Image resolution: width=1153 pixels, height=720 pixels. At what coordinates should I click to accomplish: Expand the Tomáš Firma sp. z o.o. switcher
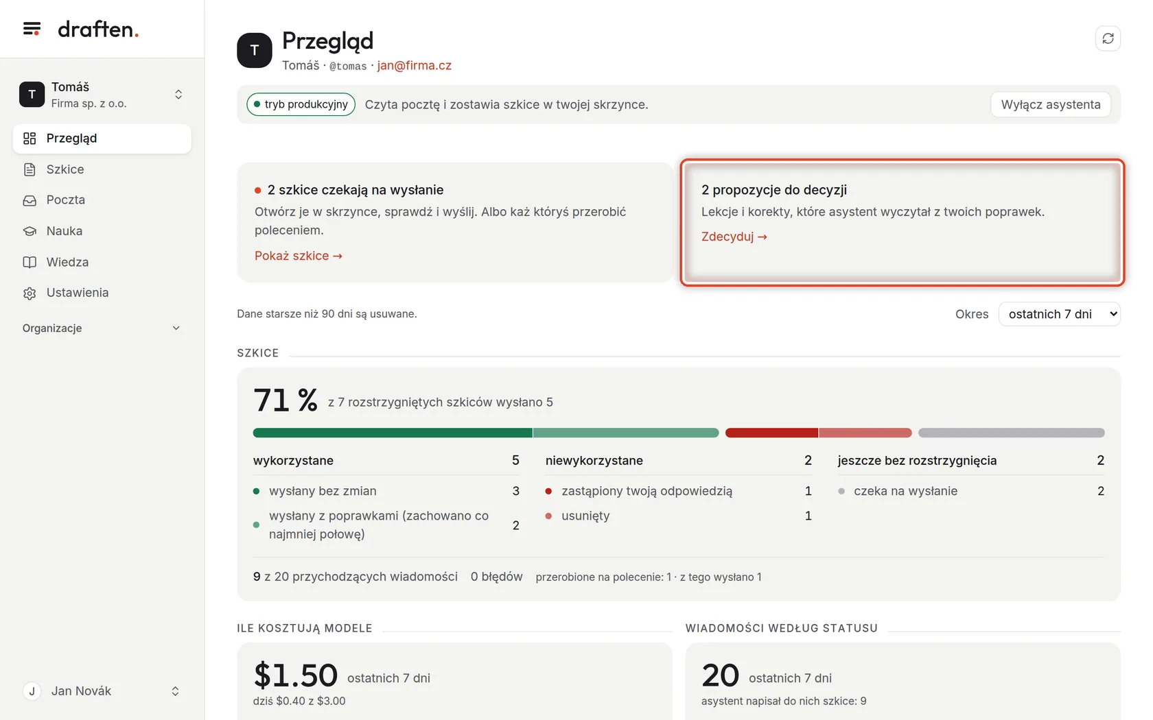click(x=102, y=95)
